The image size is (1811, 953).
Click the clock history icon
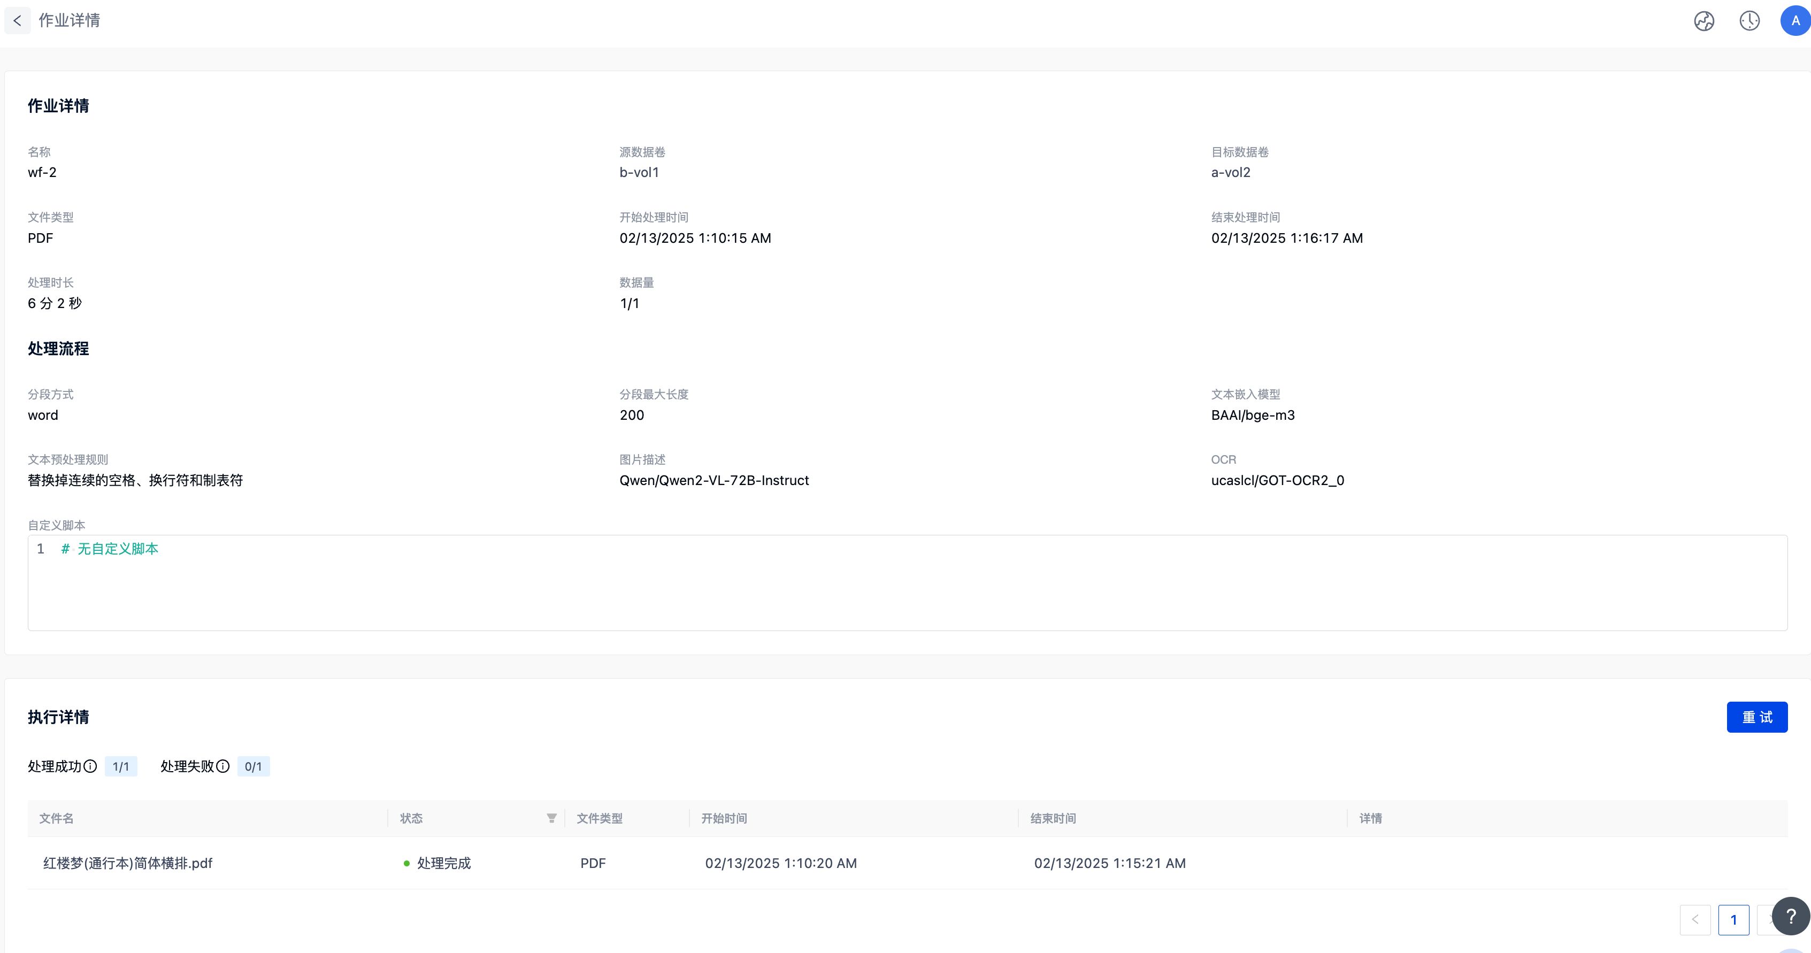tap(1749, 21)
